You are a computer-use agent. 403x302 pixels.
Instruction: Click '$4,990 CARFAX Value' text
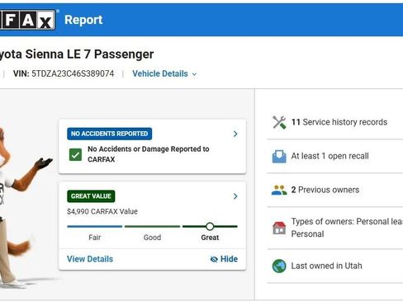(x=102, y=211)
